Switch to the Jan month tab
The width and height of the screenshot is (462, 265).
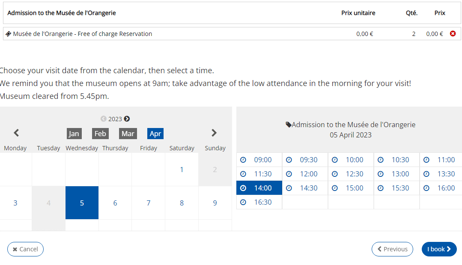pos(74,134)
